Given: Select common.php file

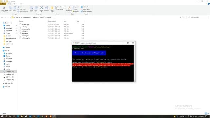Looking at the screenshot, I should pos(26,29).
